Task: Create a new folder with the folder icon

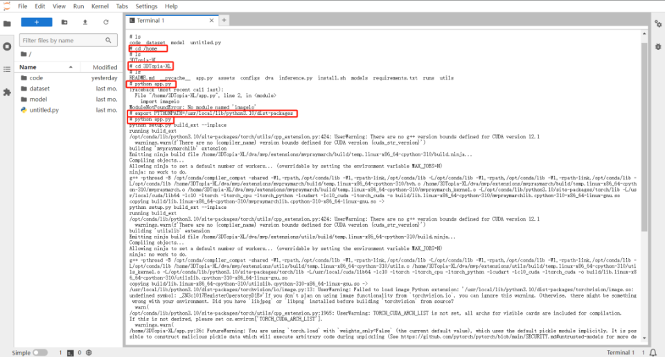Action: tap(64, 22)
